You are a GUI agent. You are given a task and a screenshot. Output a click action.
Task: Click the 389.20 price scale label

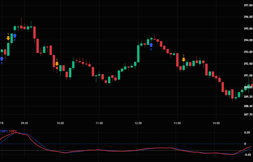click(248, 97)
